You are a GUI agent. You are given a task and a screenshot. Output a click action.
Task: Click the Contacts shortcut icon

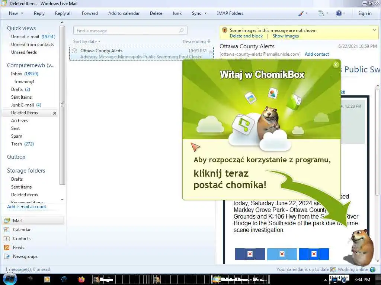click(x=7, y=239)
